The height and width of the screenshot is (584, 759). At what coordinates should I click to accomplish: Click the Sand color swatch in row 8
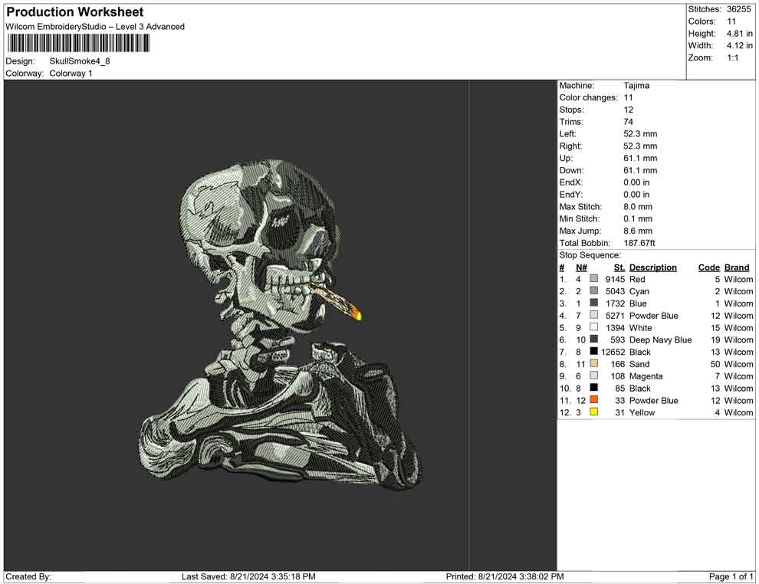pyautogui.click(x=593, y=363)
